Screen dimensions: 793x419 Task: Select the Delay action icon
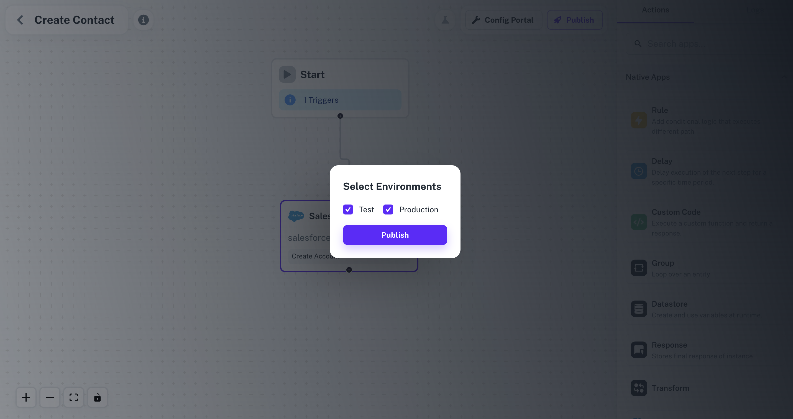click(638, 171)
